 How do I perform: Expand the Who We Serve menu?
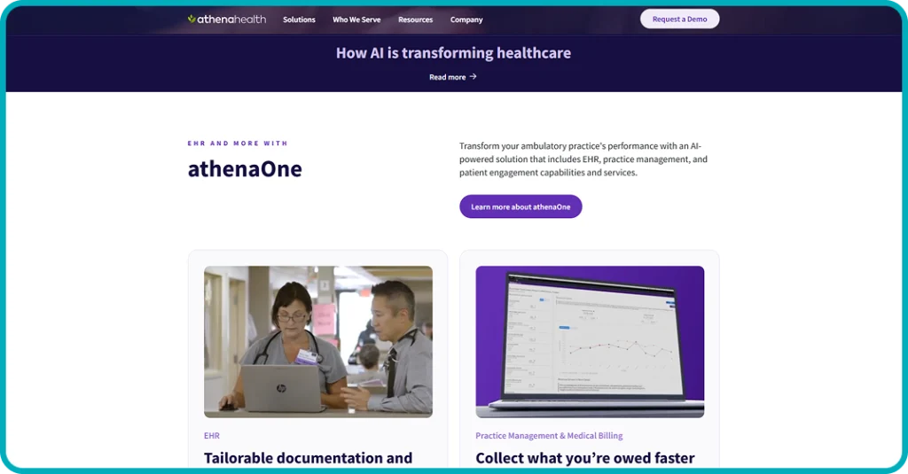356,19
